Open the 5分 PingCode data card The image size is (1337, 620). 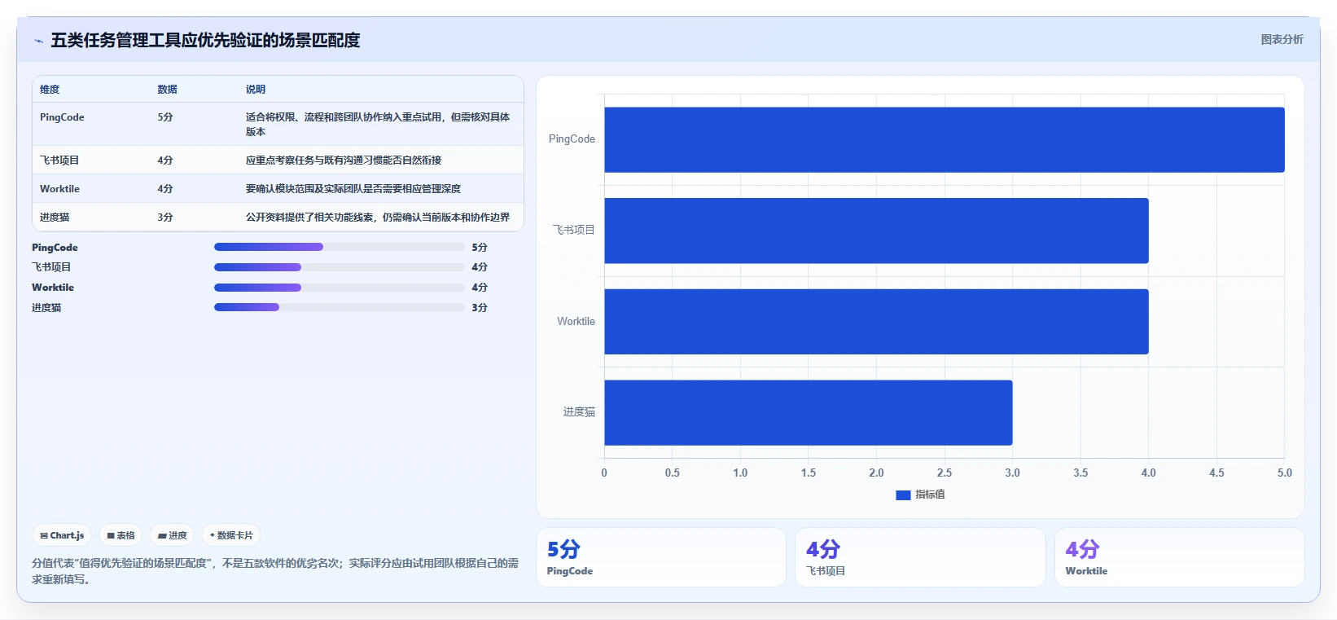coord(661,557)
